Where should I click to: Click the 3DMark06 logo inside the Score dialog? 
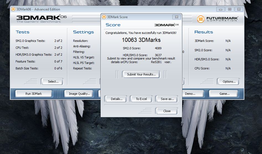click(167, 25)
